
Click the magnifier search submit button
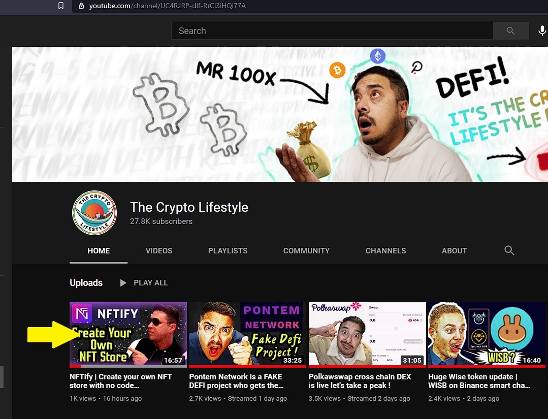pyautogui.click(x=510, y=31)
